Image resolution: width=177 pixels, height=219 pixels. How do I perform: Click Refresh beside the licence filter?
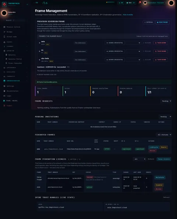(x=151, y=159)
